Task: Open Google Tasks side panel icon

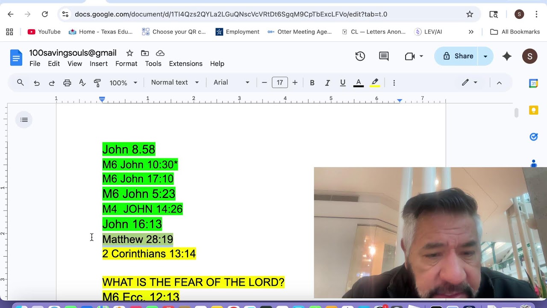Action: pos(533,137)
